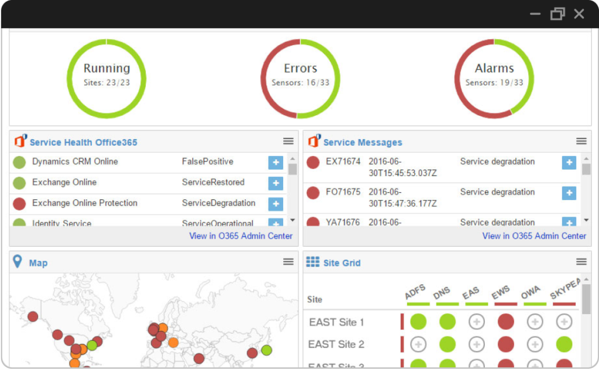The width and height of the screenshot is (599, 369).
Task: Click the Office365 logo beside Service Health
Action: (x=20, y=142)
